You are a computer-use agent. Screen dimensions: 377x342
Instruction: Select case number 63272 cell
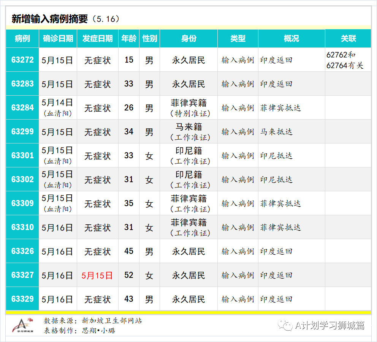point(22,60)
